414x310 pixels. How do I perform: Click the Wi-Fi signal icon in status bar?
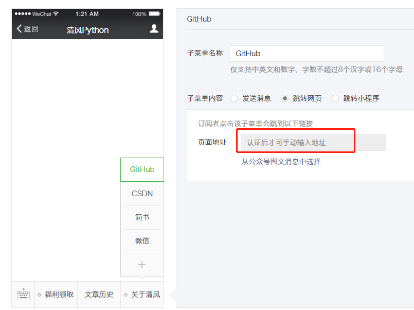[x=56, y=13]
